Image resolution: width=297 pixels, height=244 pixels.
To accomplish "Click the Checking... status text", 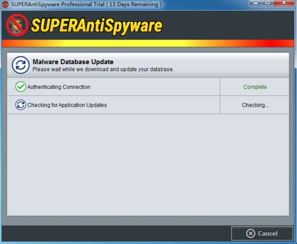I will tap(255, 105).
